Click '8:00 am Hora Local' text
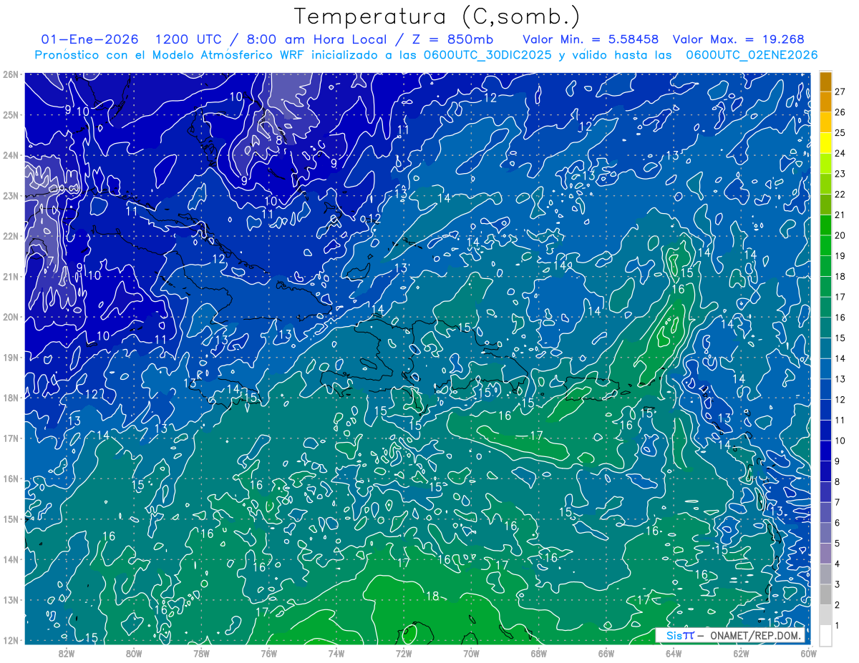The image size is (859, 663). (319, 39)
